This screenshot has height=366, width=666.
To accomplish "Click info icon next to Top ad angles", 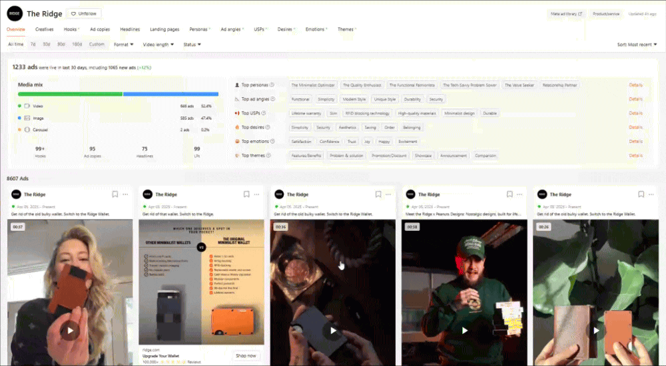I will click(x=272, y=99).
